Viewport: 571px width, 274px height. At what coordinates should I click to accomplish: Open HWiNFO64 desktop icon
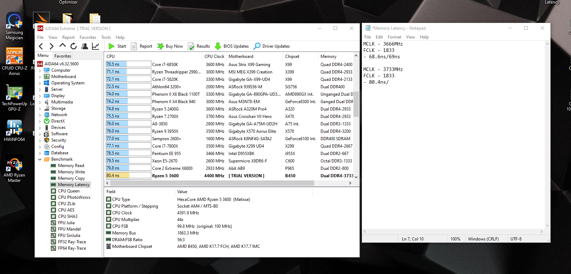14,131
